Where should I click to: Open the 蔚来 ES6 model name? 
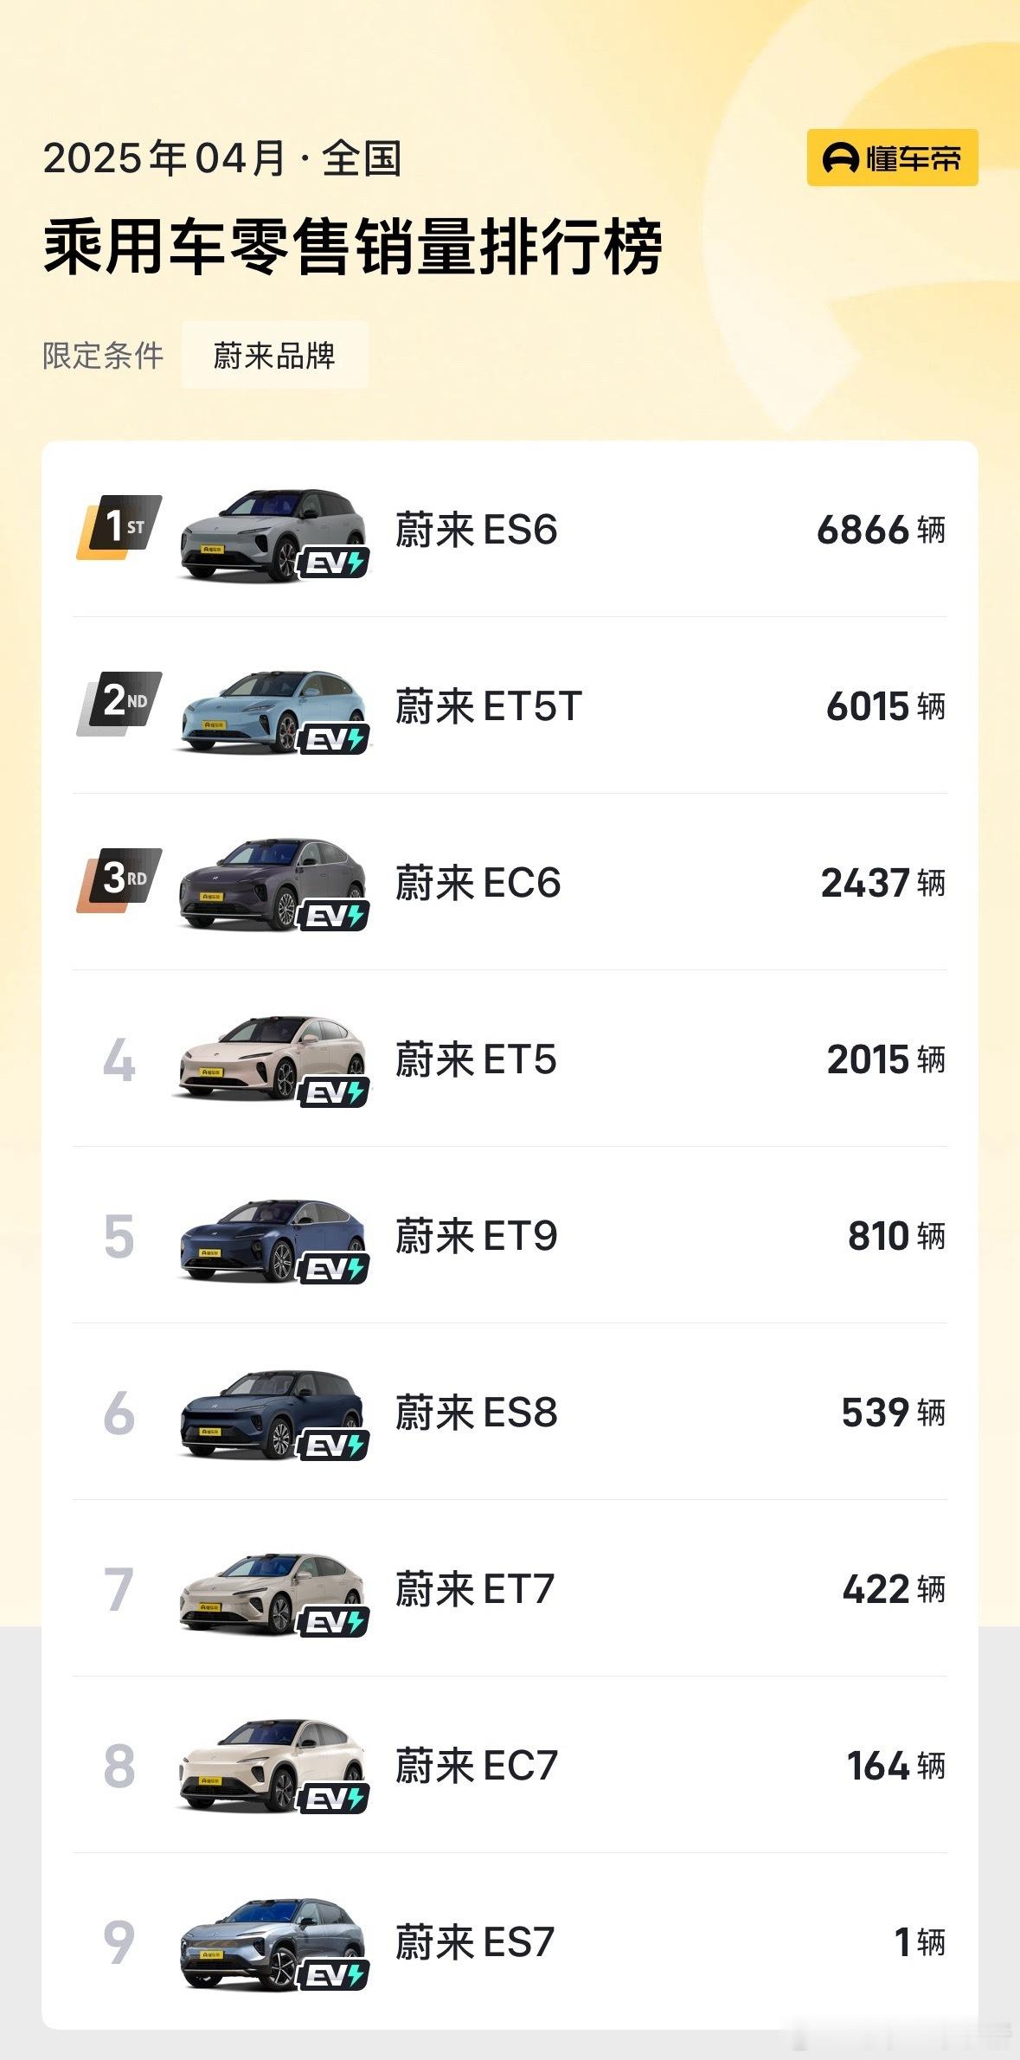[477, 530]
